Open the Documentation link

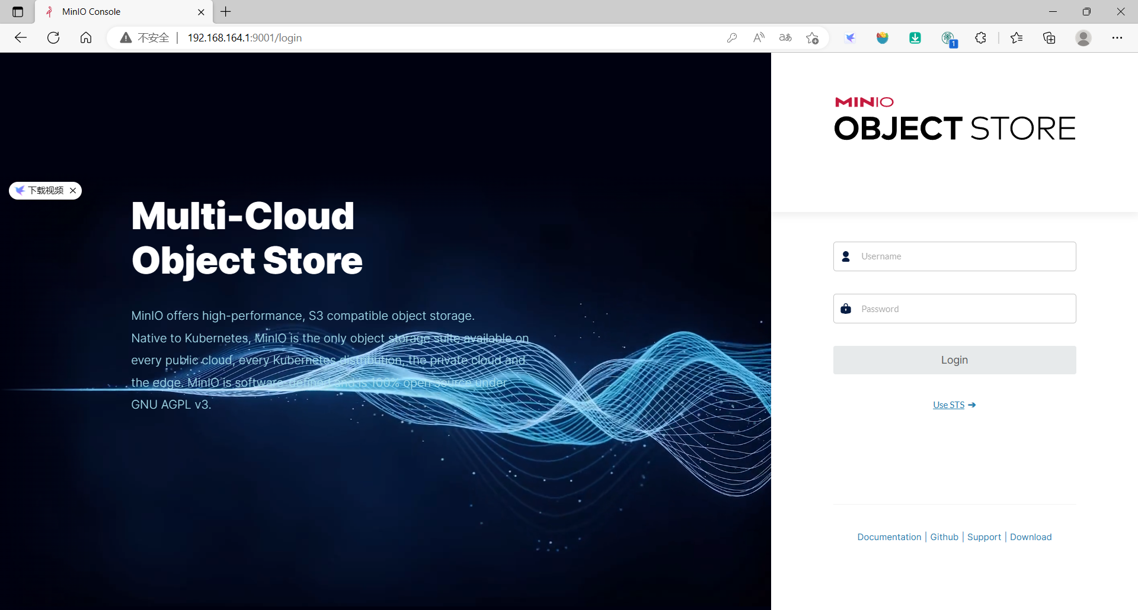pos(889,537)
